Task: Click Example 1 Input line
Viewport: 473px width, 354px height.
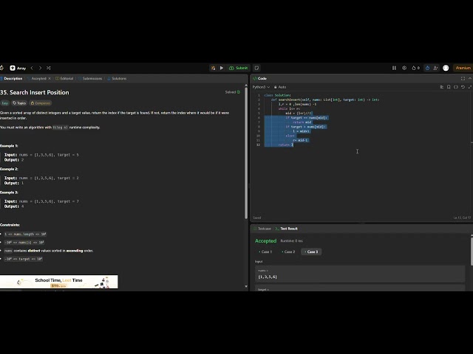Action: [x=41, y=155]
